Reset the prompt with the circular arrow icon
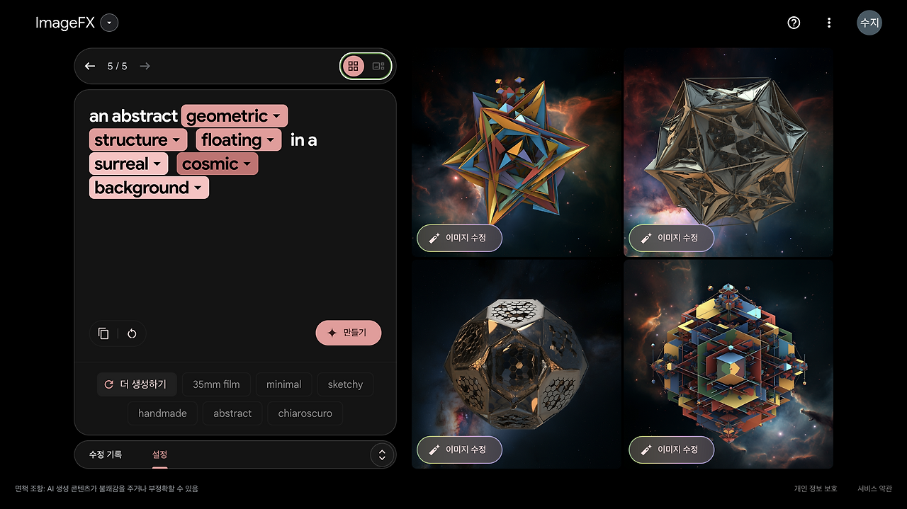This screenshot has height=509, width=907. tap(132, 333)
